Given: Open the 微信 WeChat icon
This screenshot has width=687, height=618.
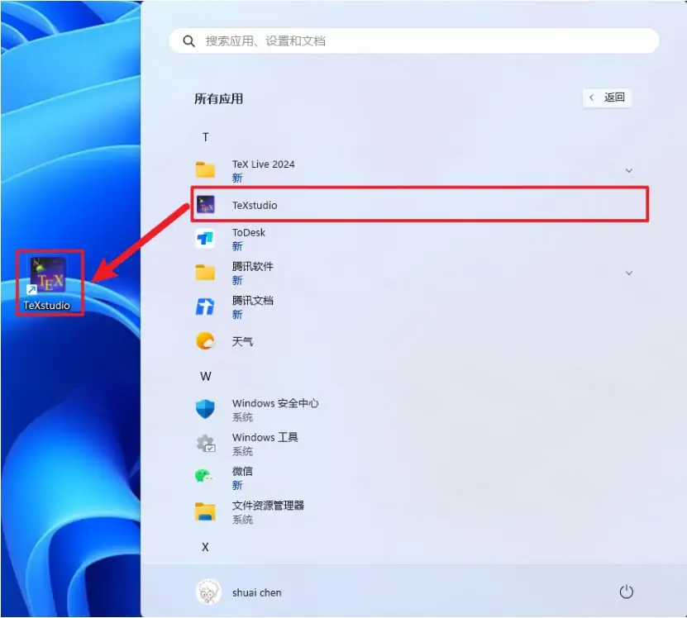Looking at the screenshot, I should [x=204, y=477].
